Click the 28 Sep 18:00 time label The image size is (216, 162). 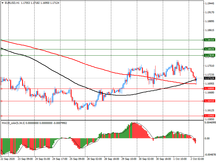pos(111,160)
